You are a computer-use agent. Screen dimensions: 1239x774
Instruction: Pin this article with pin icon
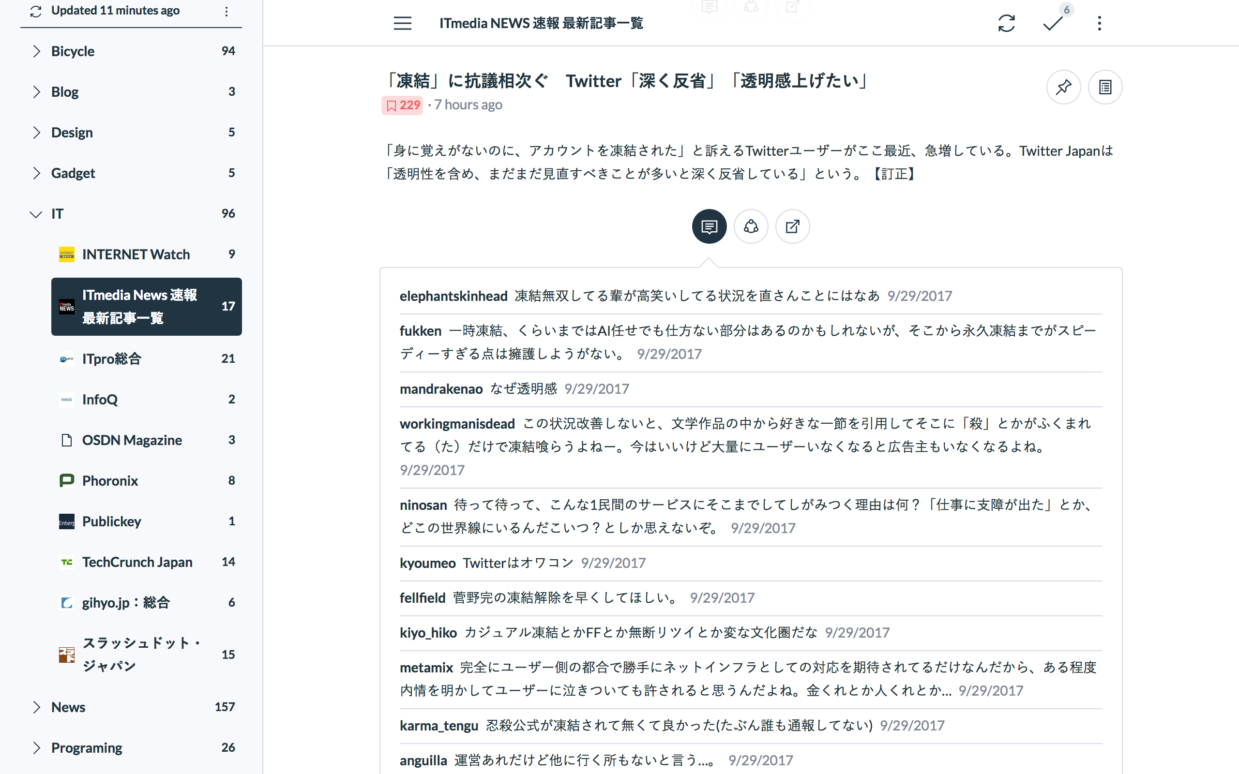[1063, 87]
